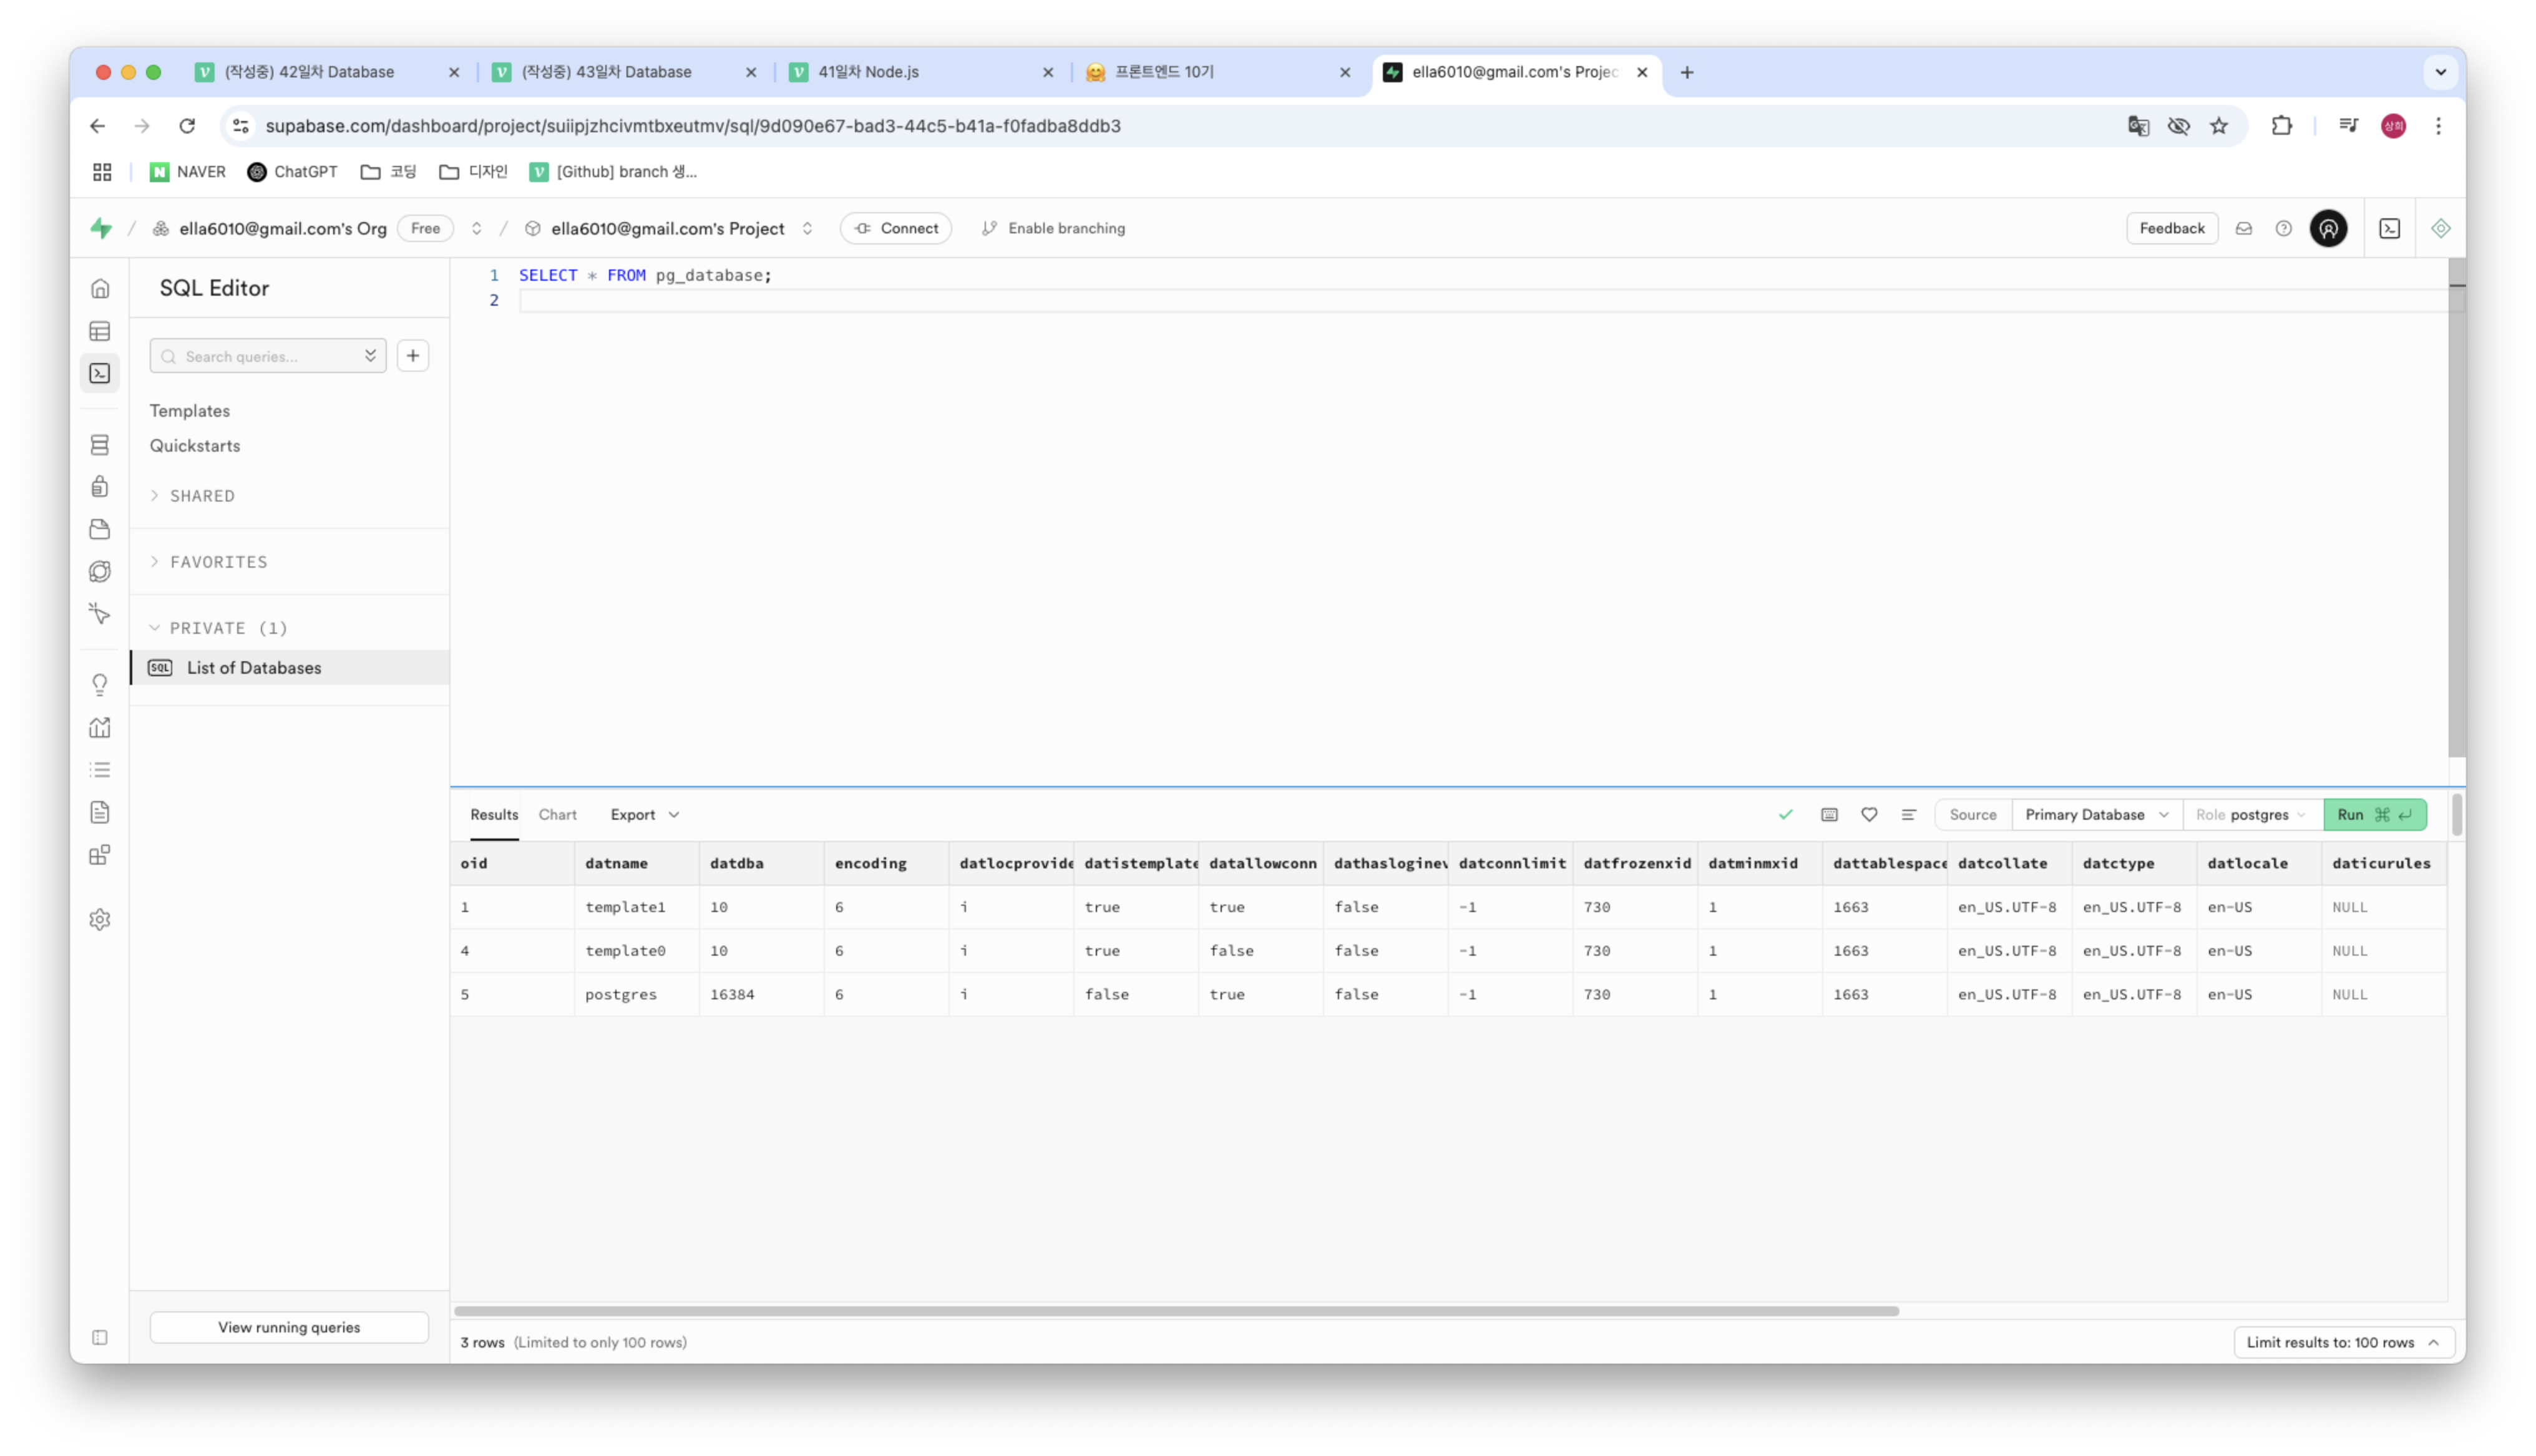Open the Project Home sidebar icon
The width and height of the screenshot is (2536, 1456).
[x=100, y=289]
